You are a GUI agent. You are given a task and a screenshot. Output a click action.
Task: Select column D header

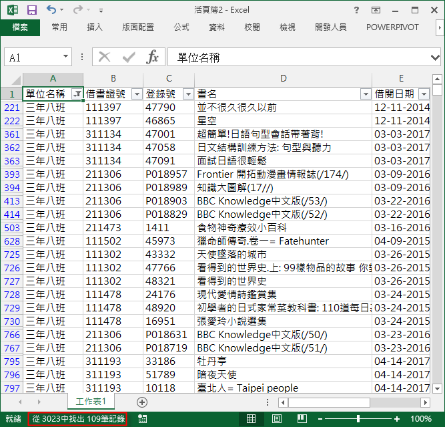click(283, 78)
